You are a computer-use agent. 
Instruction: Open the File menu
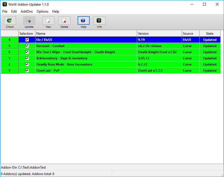5,11
